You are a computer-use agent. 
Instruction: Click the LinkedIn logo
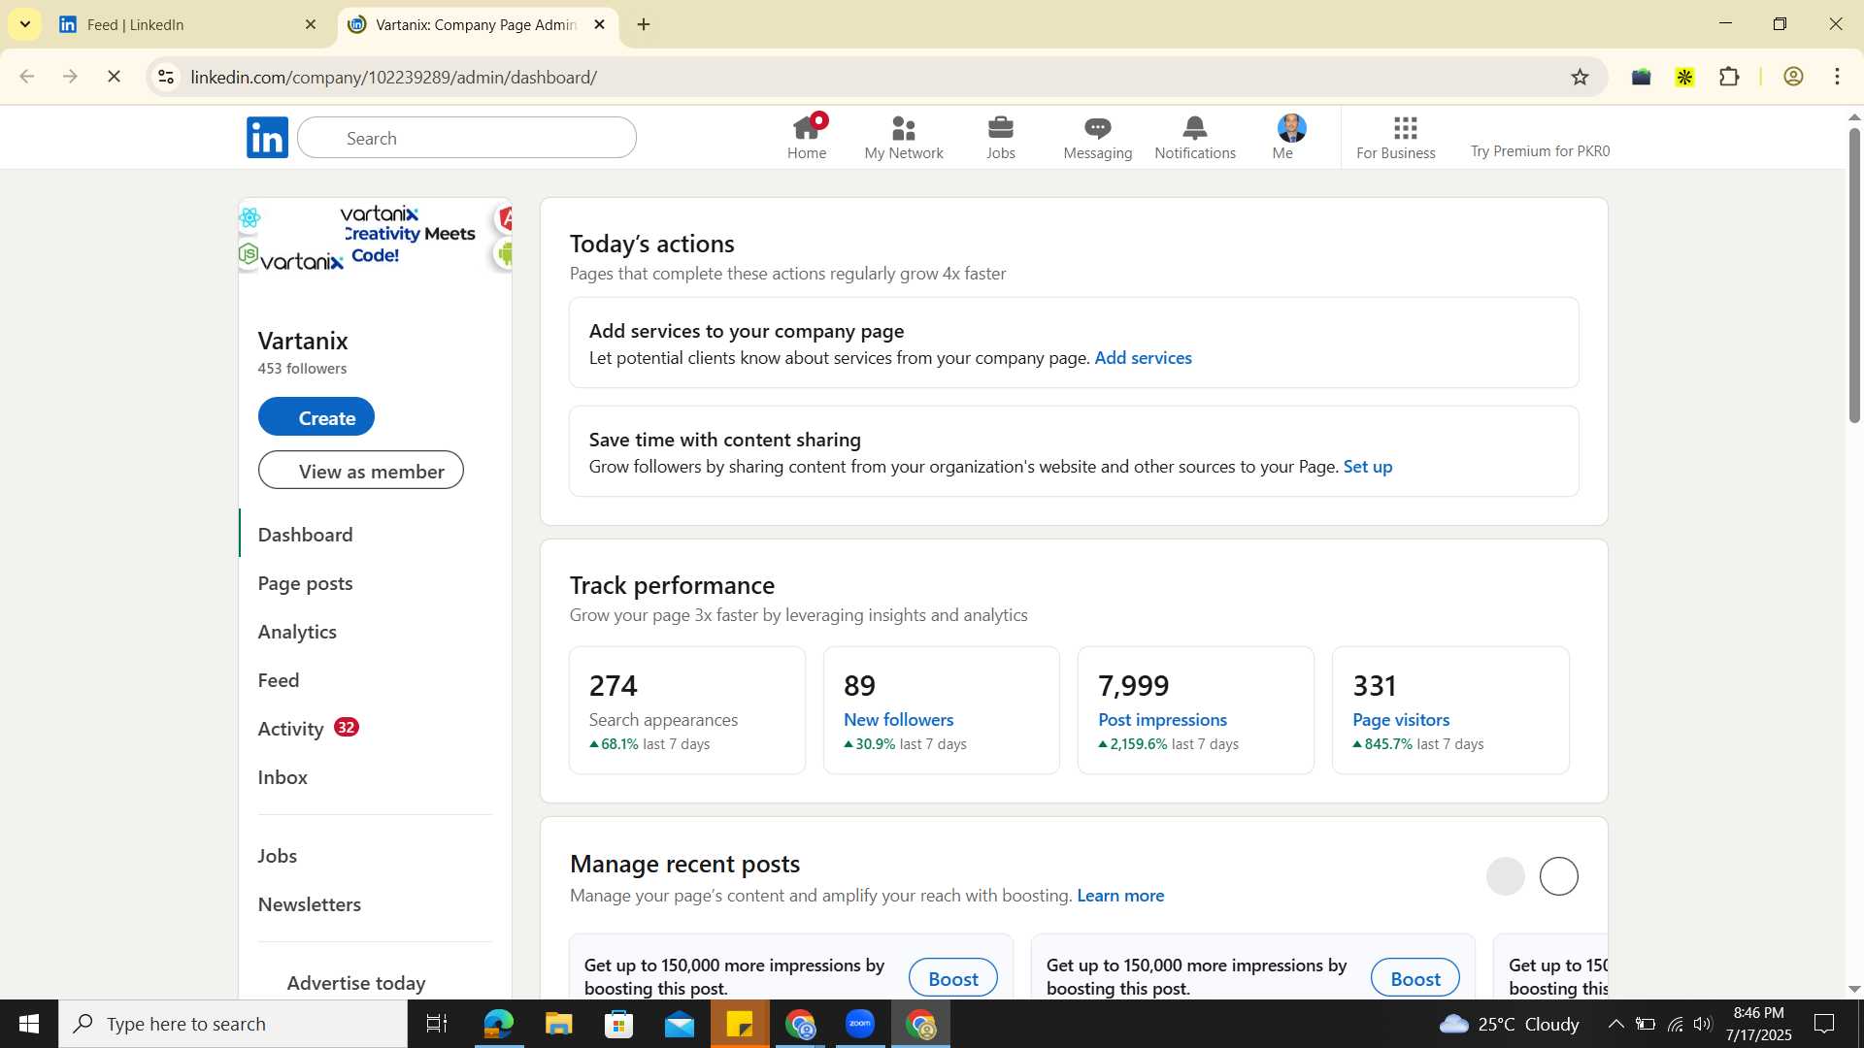coord(267,137)
